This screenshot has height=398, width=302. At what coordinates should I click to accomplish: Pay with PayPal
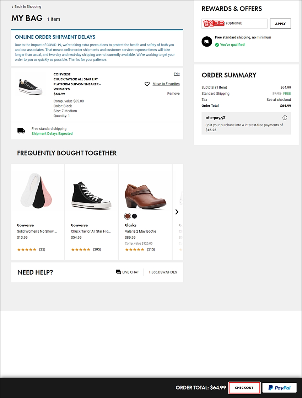point(279,388)
